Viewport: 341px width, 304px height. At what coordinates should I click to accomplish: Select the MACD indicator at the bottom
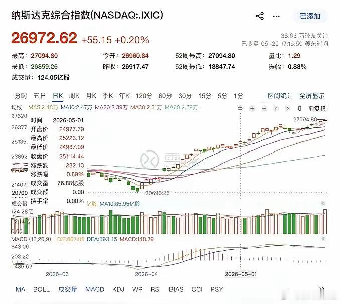[95, 289]
